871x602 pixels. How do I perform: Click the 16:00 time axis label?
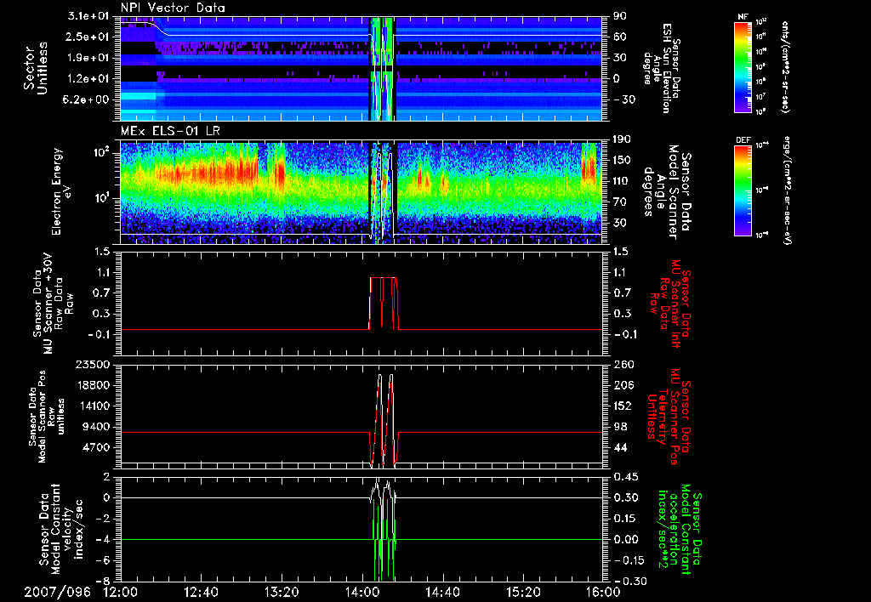(603, 592)
